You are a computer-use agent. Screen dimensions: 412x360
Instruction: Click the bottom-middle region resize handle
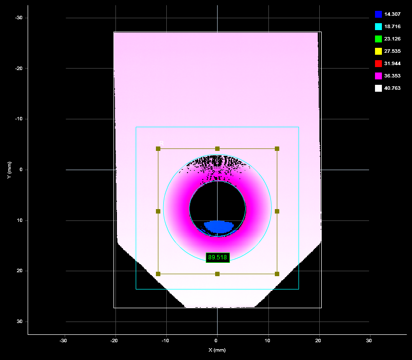[217, 274]
